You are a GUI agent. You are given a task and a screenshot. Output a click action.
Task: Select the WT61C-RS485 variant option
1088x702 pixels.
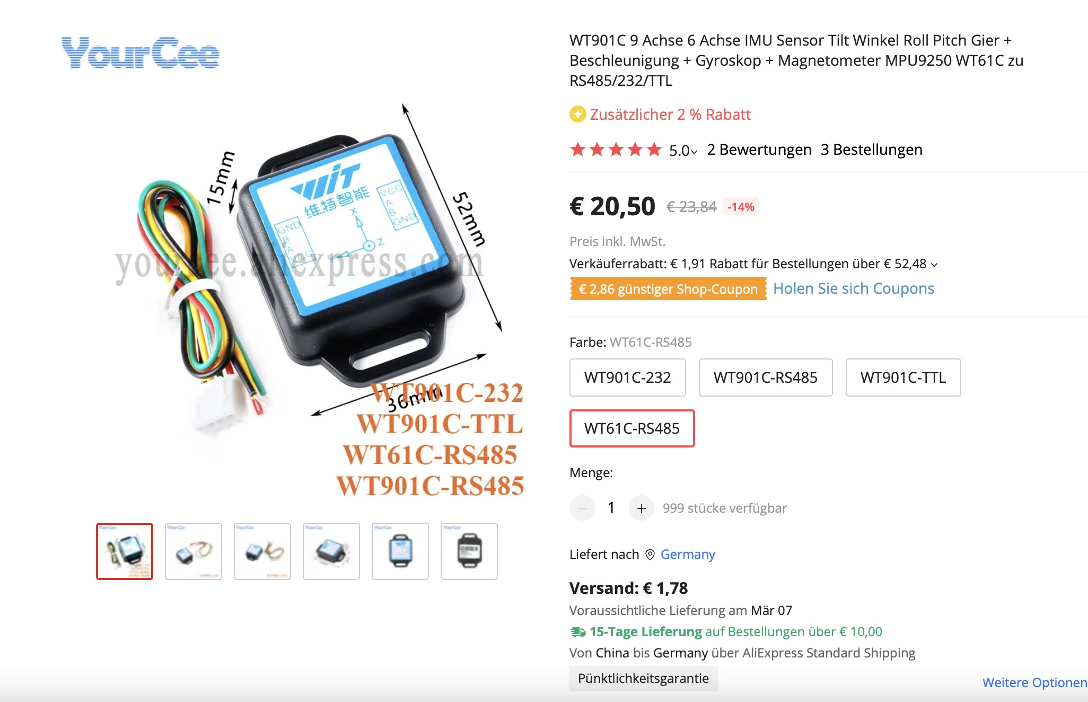[x=631, y=428]
